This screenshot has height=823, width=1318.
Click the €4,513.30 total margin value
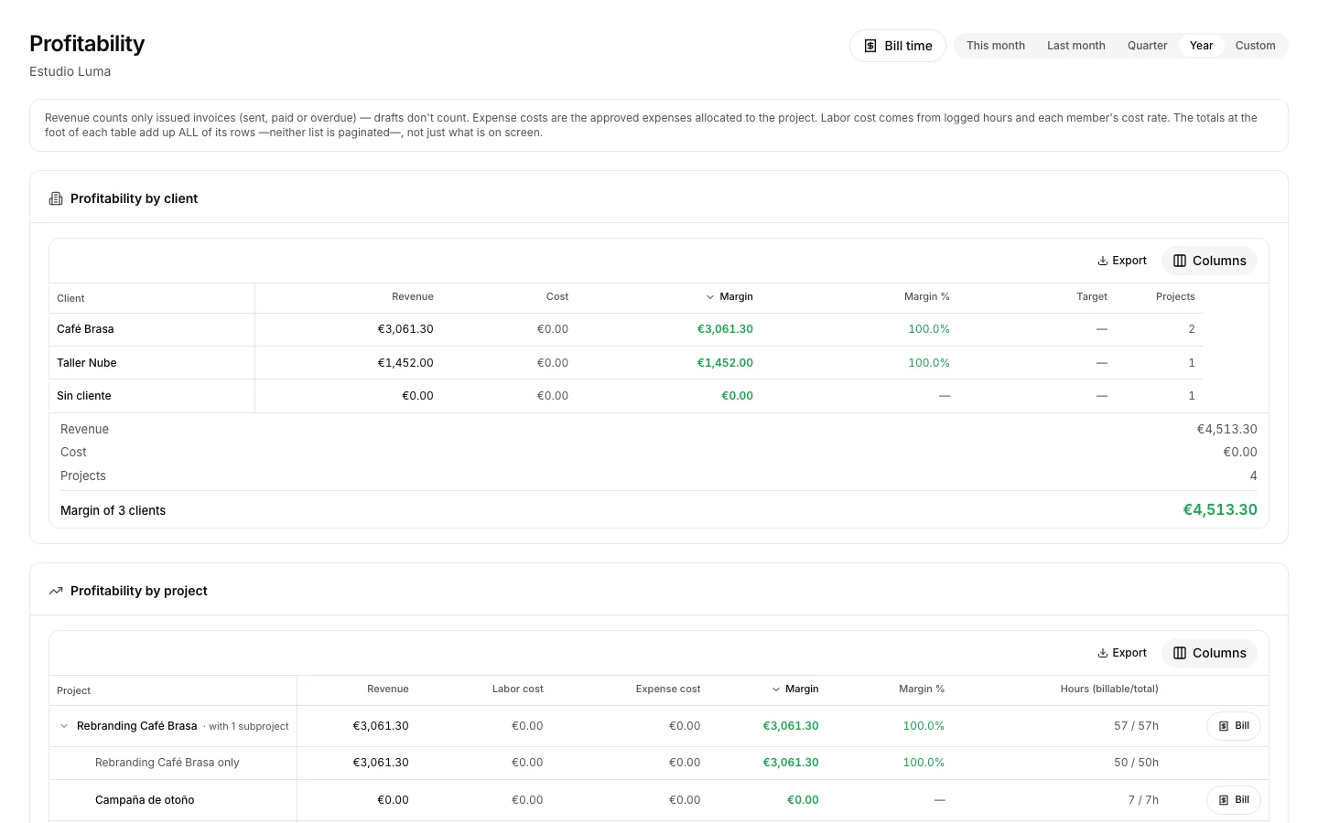1220,510
